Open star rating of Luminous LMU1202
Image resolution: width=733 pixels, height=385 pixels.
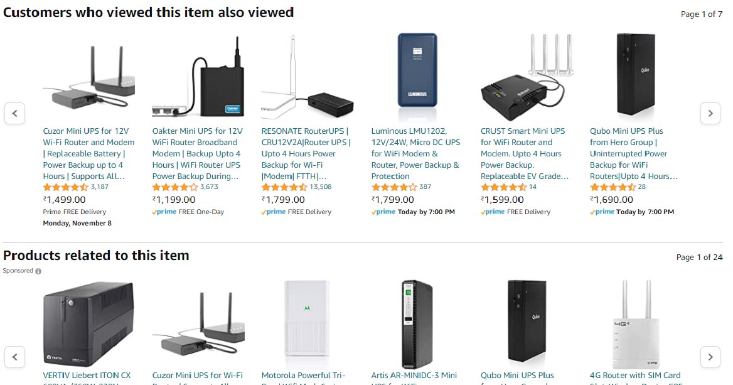[x=394, y=187]
